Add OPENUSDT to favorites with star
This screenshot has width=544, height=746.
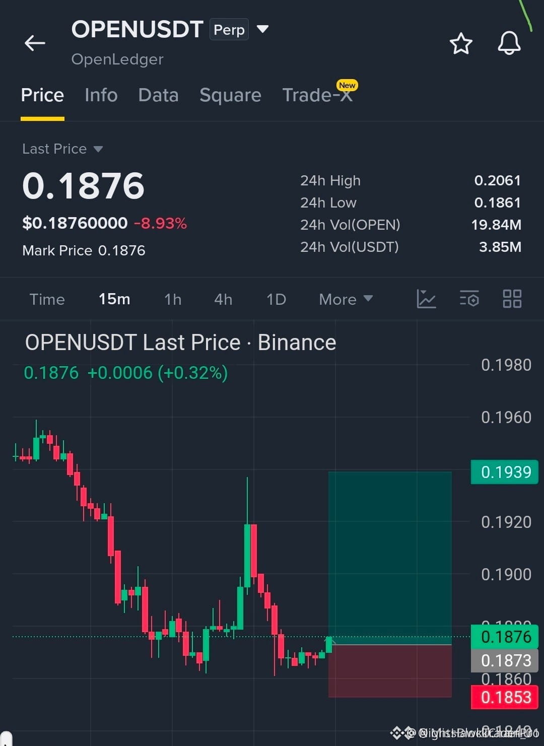pyautogui.click(x=461, y=43)
